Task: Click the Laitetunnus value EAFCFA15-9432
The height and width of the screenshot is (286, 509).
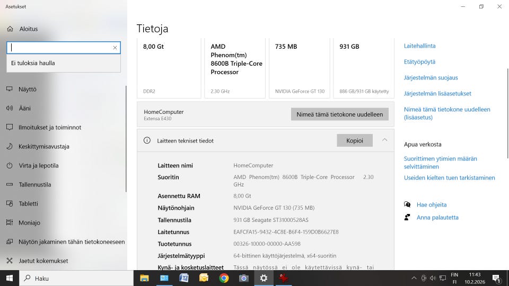Action: (286, 232)
